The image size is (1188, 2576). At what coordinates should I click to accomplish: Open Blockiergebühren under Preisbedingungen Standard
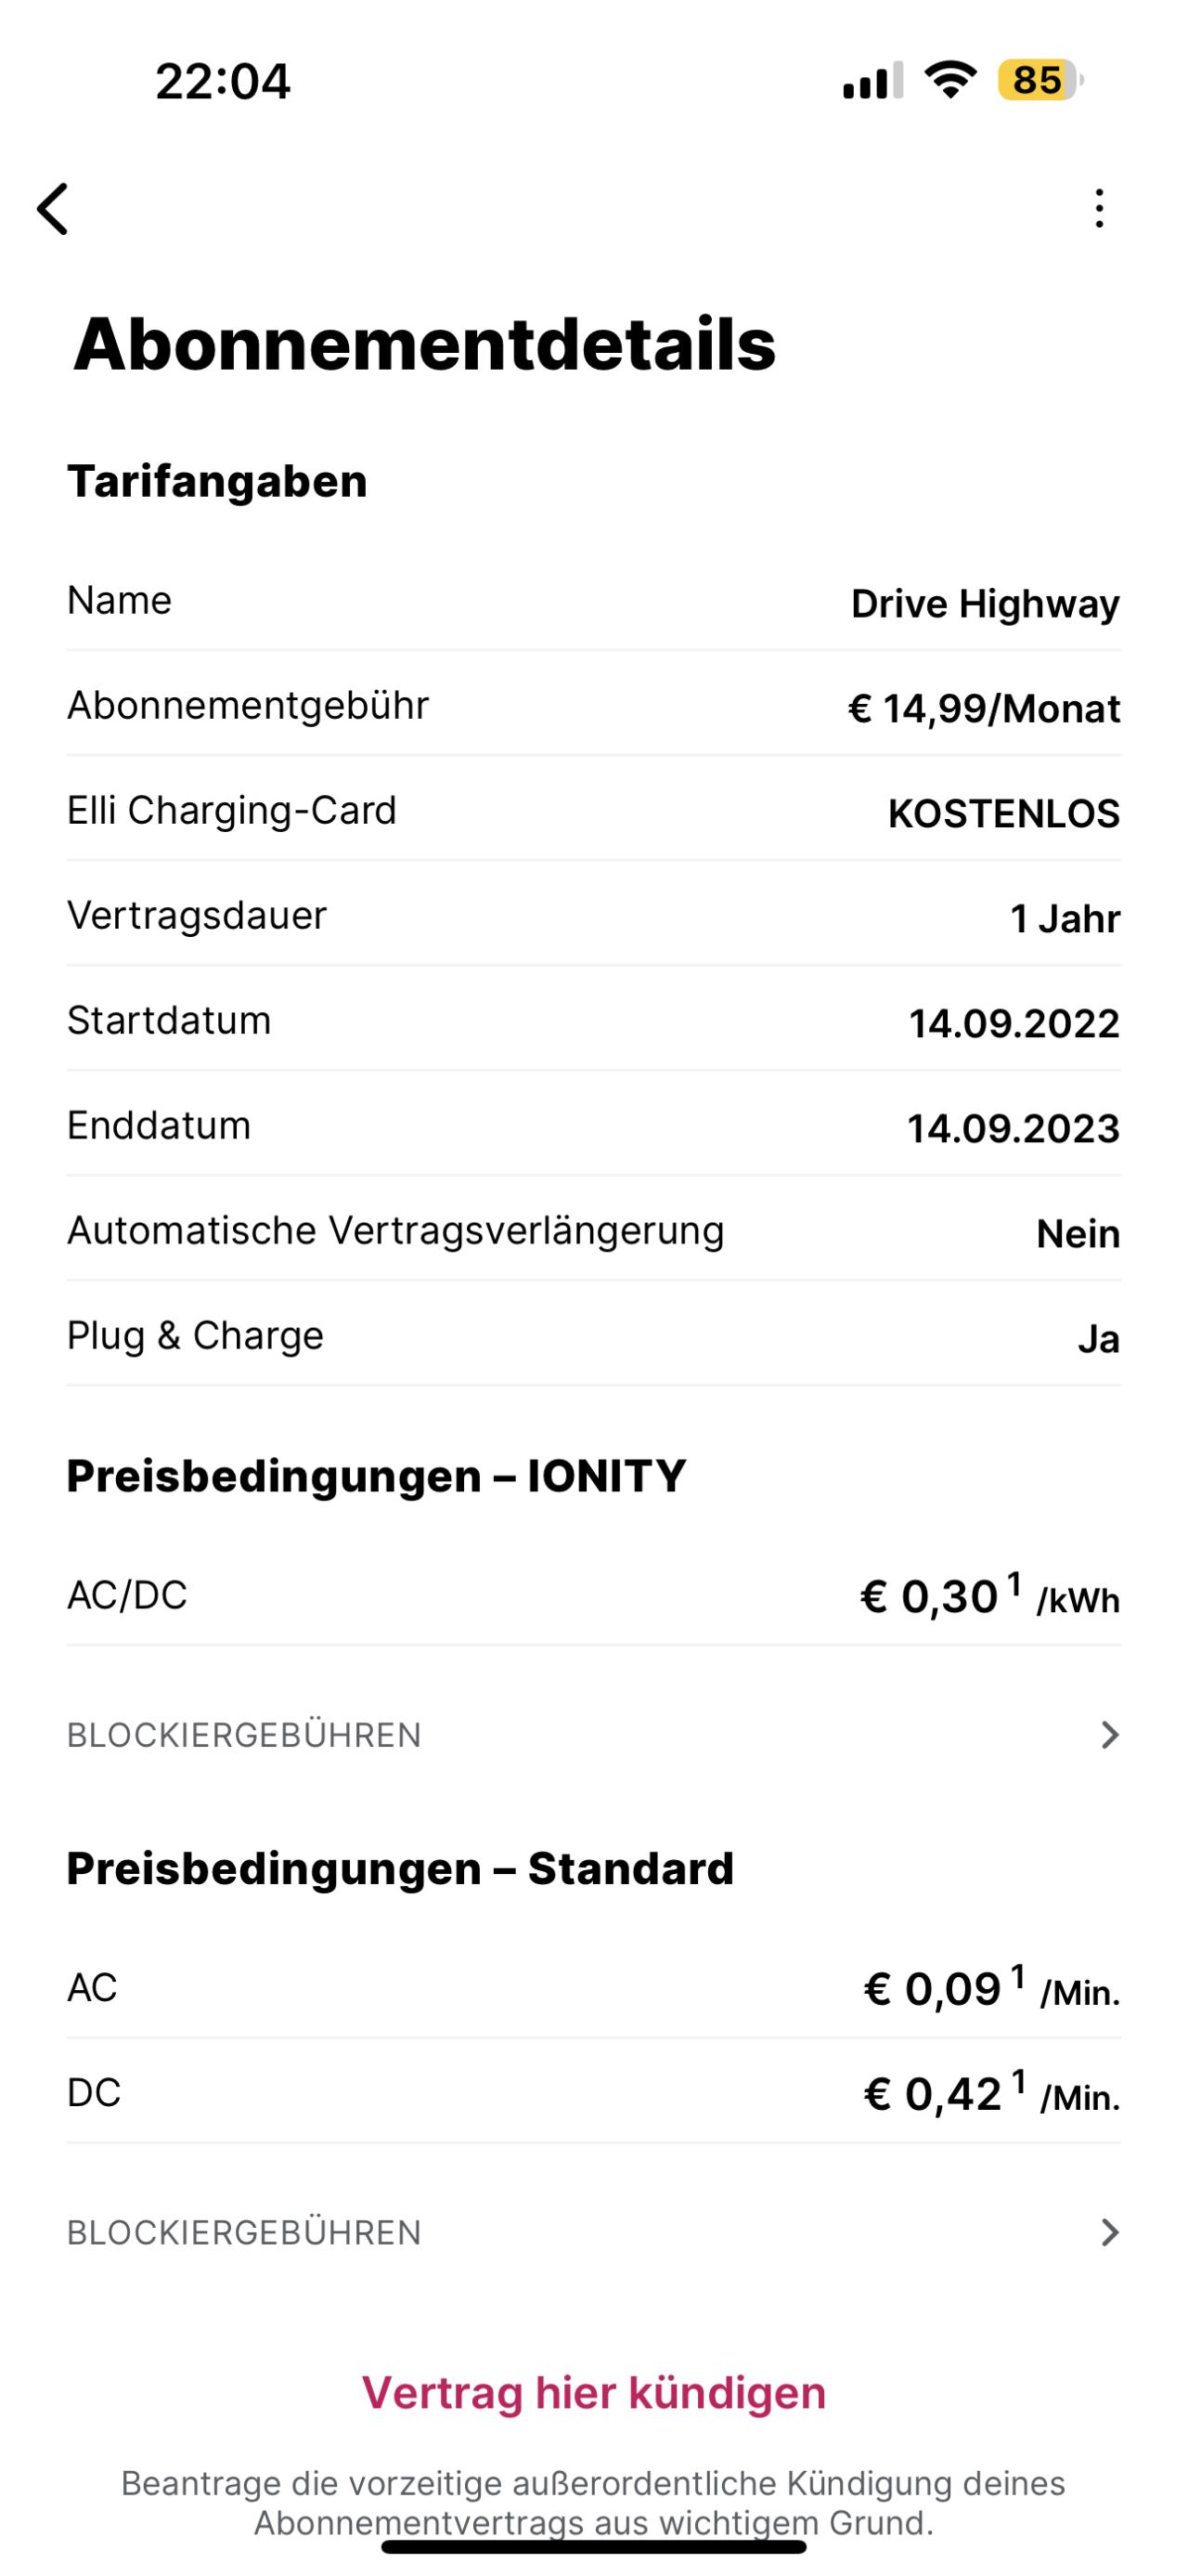coord(245,2233)
